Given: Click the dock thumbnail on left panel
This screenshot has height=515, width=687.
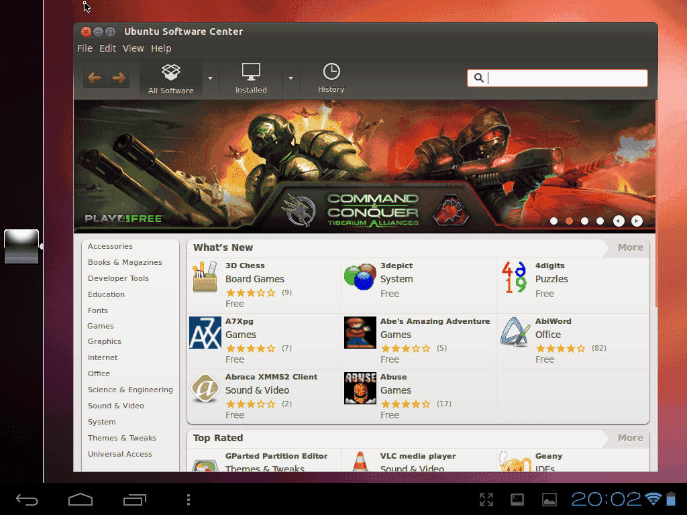Looking at the screenshot, I should (21, 247).
